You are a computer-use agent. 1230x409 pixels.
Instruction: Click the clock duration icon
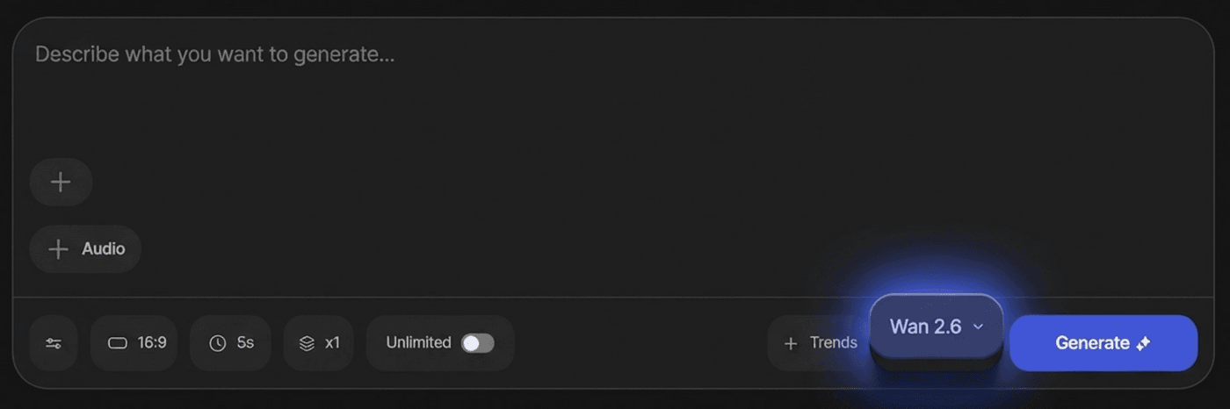pyautogui.click(x=218, y=343)
